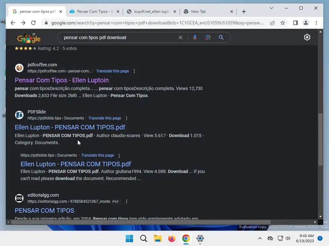Open more options for the editorialgg.com result

click(127, 201)
